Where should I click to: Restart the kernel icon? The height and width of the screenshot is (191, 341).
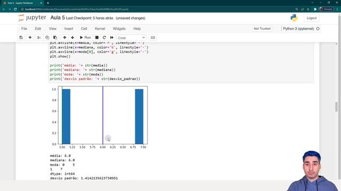tap(104, 38)
